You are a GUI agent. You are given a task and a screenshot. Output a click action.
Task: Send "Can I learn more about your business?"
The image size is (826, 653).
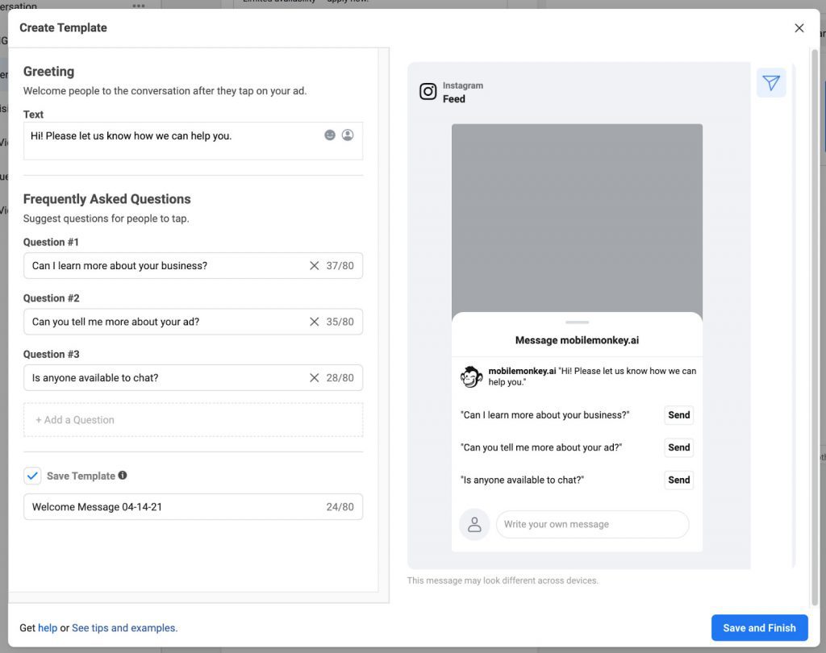(x=678, y=415)
